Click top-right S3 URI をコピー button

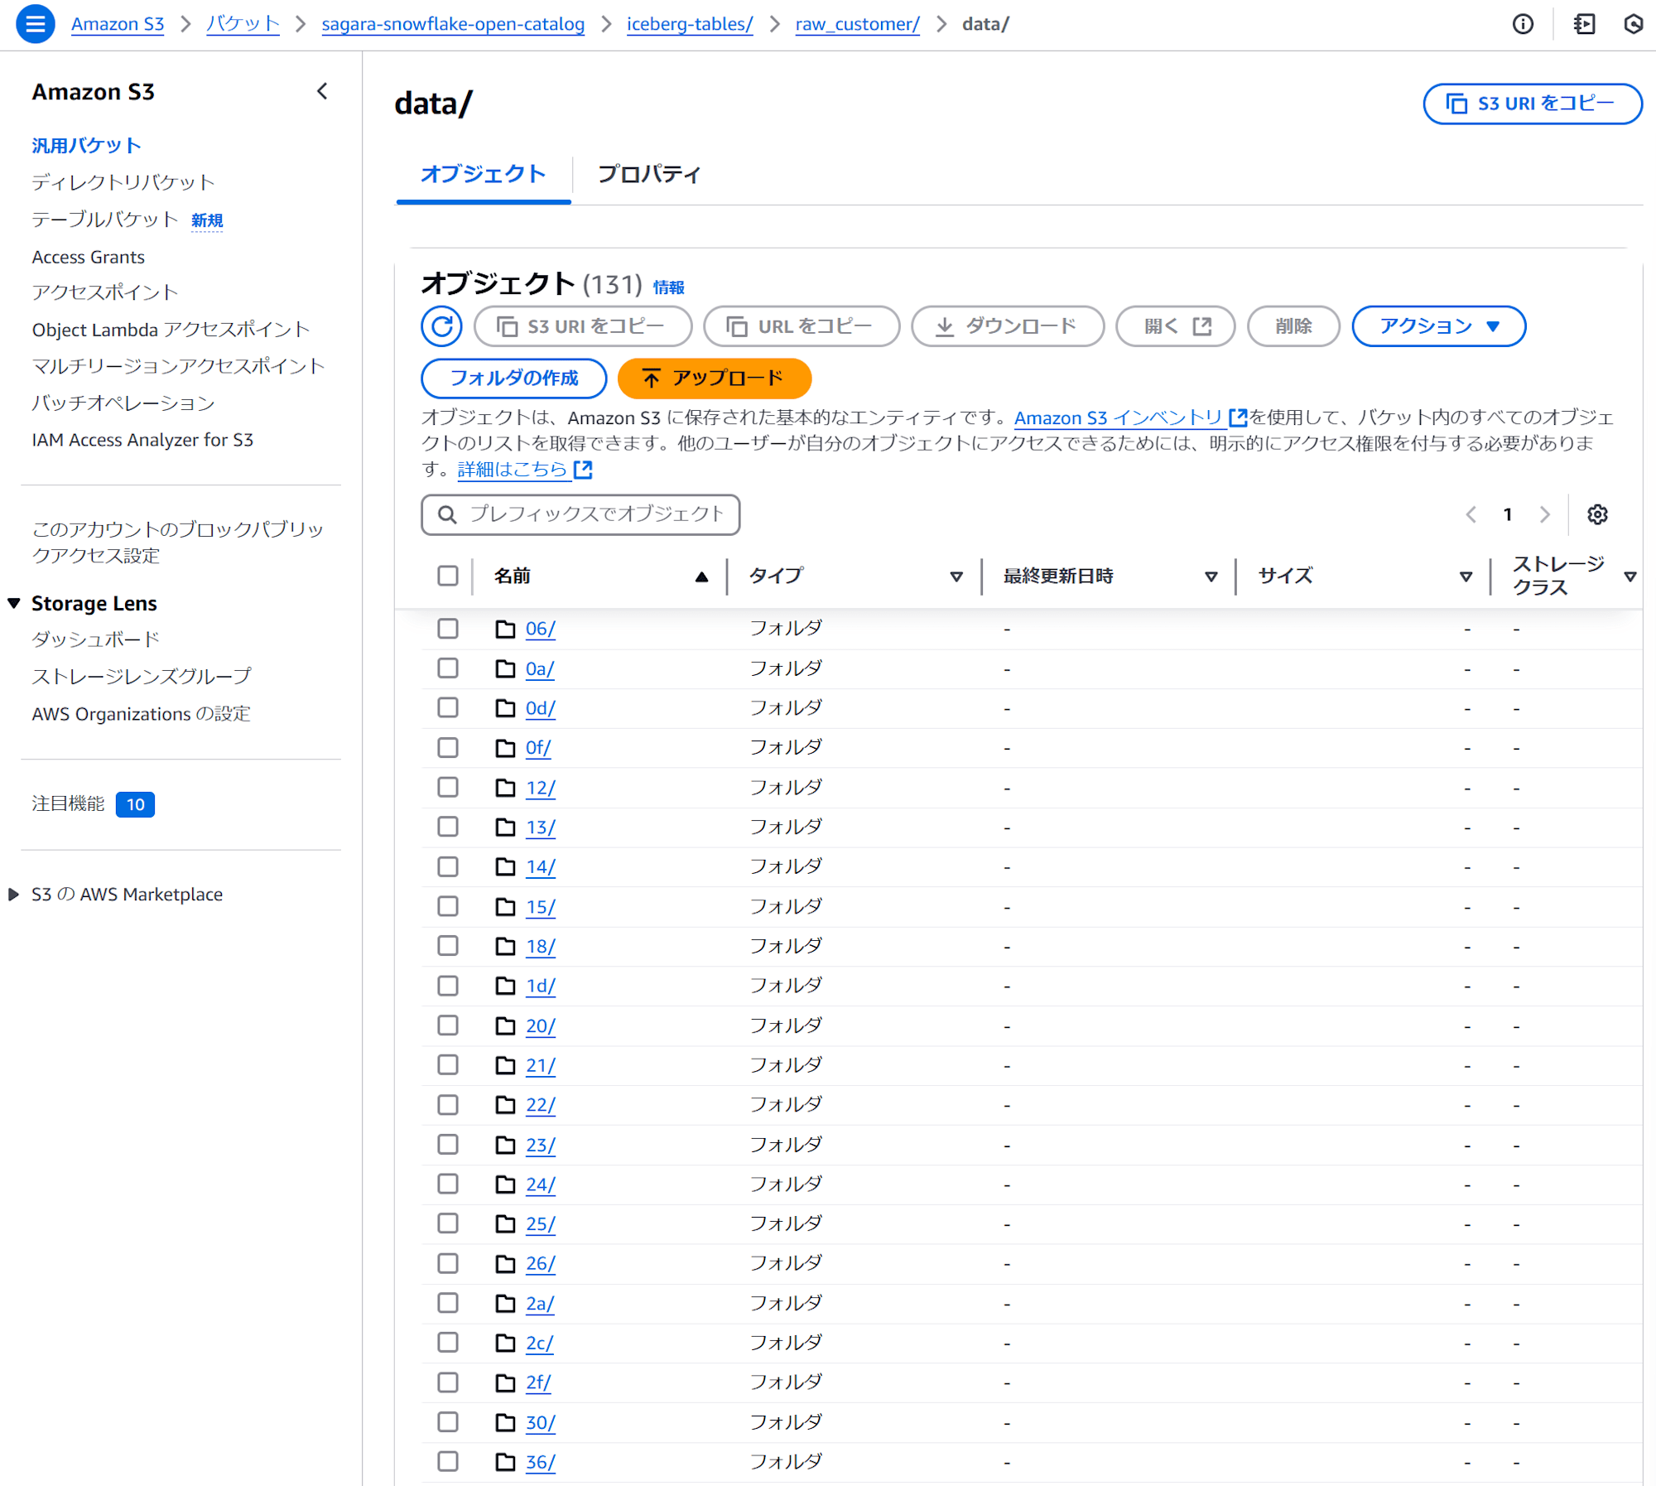tap(1532, 104)
